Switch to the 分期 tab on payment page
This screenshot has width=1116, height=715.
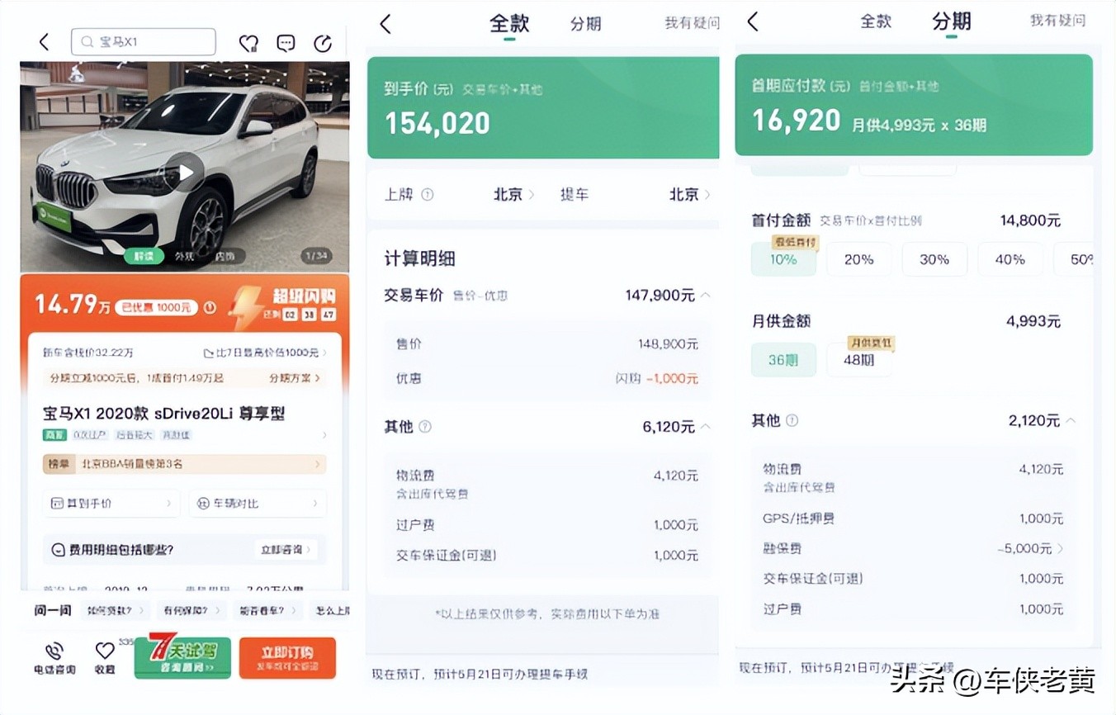pos(585,24)
